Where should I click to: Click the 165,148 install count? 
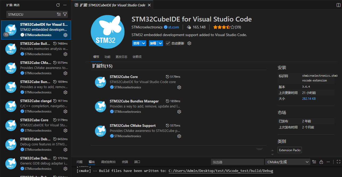[x=196, y=27]
